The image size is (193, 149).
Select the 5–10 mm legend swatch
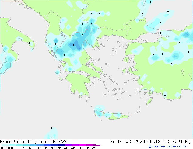click(x=33, y=145)
